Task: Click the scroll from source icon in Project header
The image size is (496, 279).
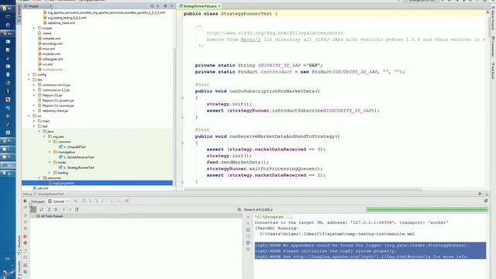Action: tap(152, 6)
